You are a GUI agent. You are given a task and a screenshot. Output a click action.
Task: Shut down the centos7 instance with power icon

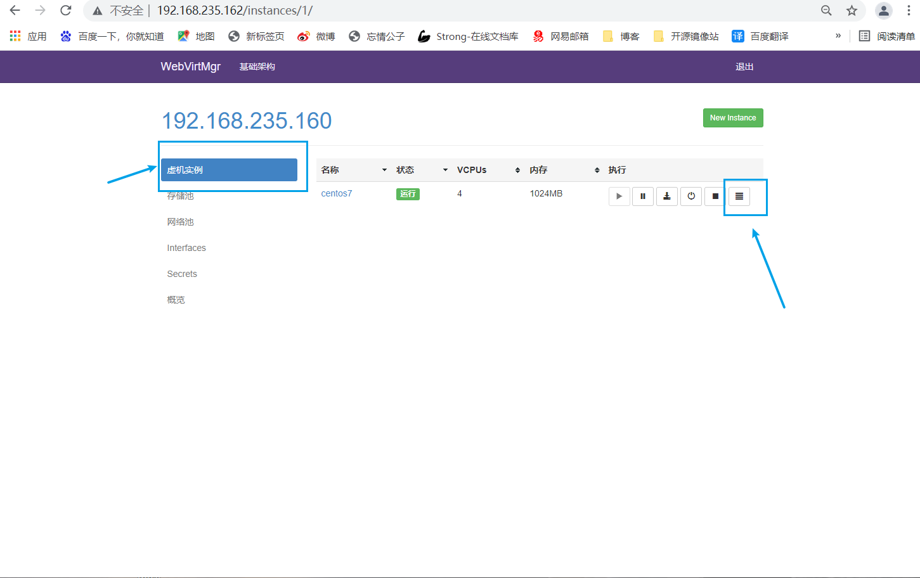pos(691,196)
